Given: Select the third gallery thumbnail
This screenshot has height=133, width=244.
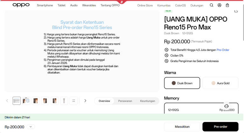Looking at the screenshot, I should click(36, 101).
